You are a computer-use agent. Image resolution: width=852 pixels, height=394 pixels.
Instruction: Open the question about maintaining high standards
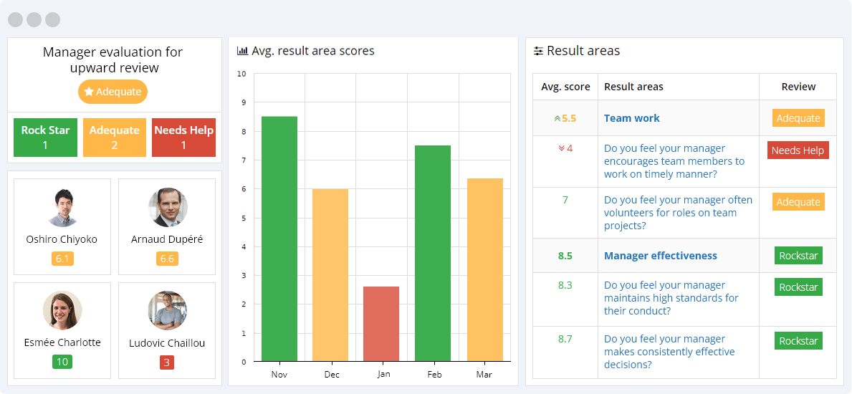click(x=671, y=298)
